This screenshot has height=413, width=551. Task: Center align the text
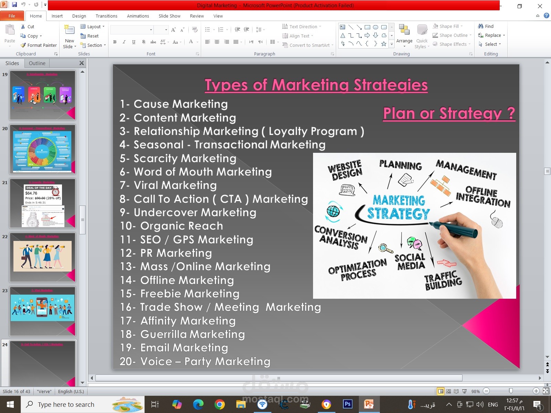coord(217,42)
